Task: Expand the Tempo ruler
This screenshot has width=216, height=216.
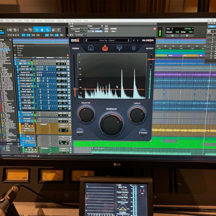Action: [x=15, y=51]
